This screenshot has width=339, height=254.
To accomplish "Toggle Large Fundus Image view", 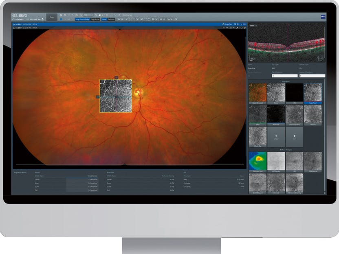I will pos(82,20).
